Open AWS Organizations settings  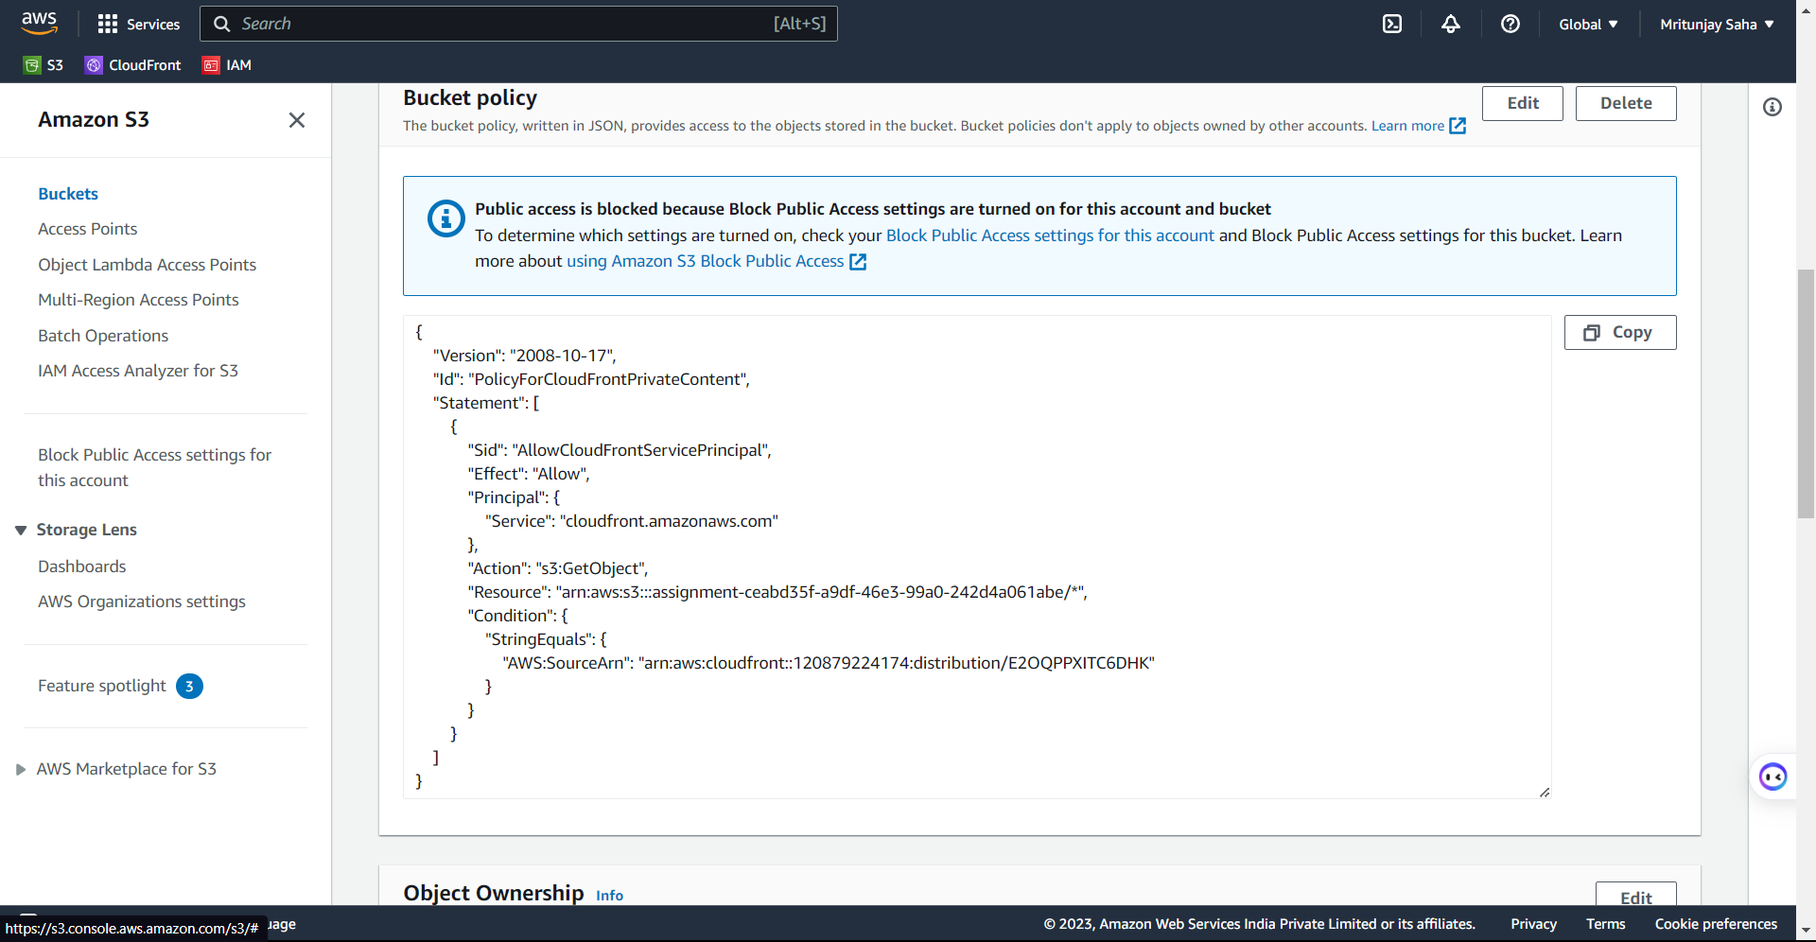tap(141, 602)
